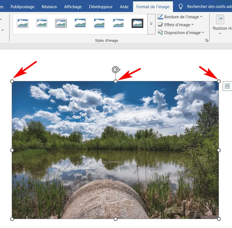The image size is (232, 228).
Task: Click the Bordure de l'image icon
Action: pos(160,17)
